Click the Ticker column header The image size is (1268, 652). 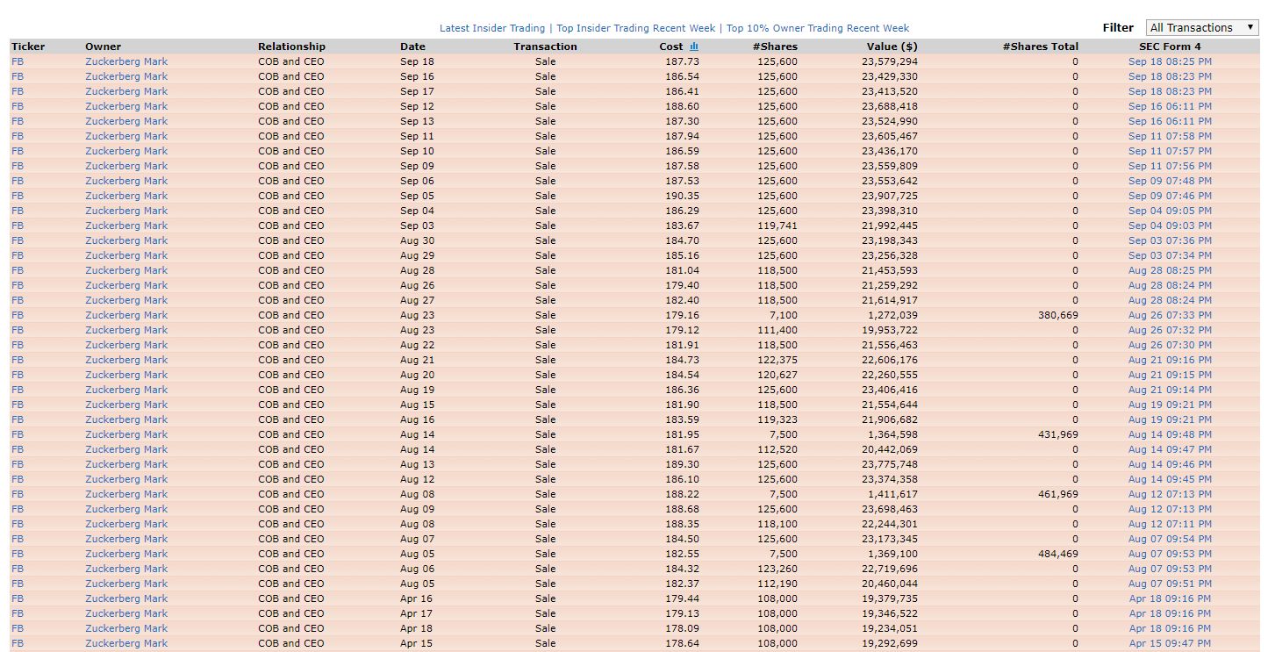tap(28, 47)
